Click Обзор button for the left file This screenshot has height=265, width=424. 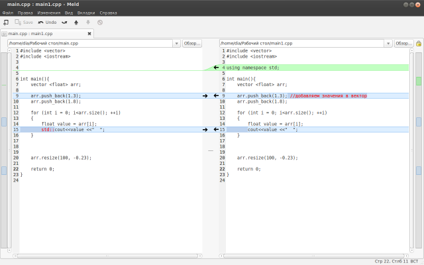pyautogui.click(x=192, y=43)
